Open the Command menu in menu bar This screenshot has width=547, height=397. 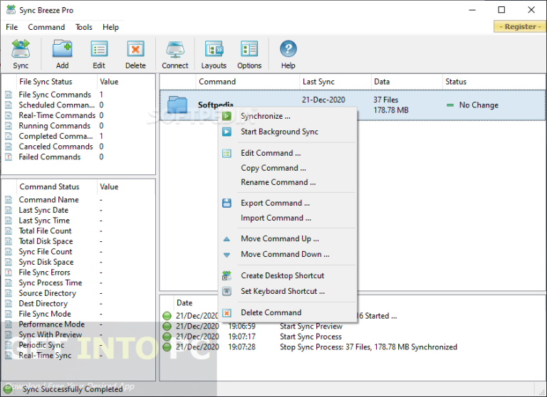[x=46, y=27]
